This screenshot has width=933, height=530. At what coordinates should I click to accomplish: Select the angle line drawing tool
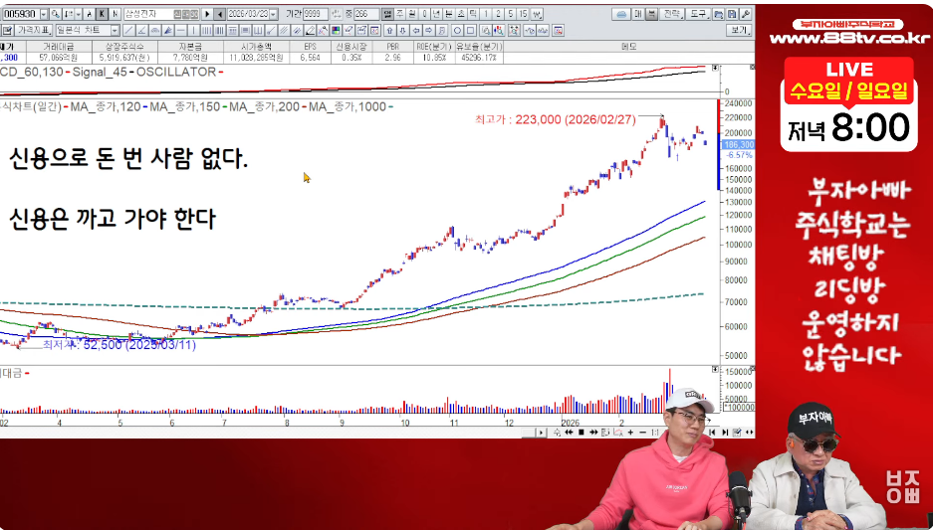click(x=141, y=30)
